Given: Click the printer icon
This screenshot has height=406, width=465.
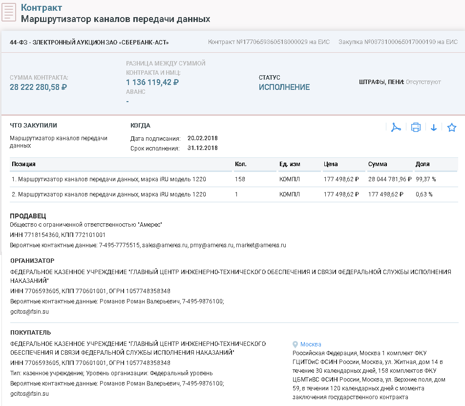Looking at the screenshot, I should click(x=416, y=128).
